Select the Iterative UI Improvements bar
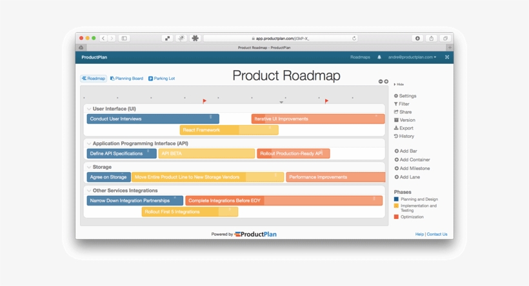The height and width of the screenshot is (286, 529). click(x=318, y=119)
